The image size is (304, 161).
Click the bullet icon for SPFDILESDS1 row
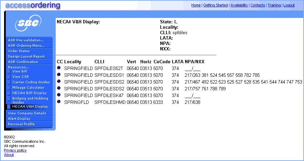[59, 75]
